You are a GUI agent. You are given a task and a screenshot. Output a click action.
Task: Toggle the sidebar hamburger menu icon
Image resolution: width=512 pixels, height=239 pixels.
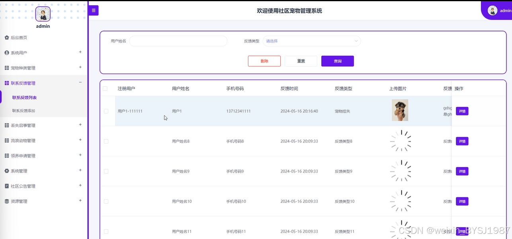tap(94, 10)
